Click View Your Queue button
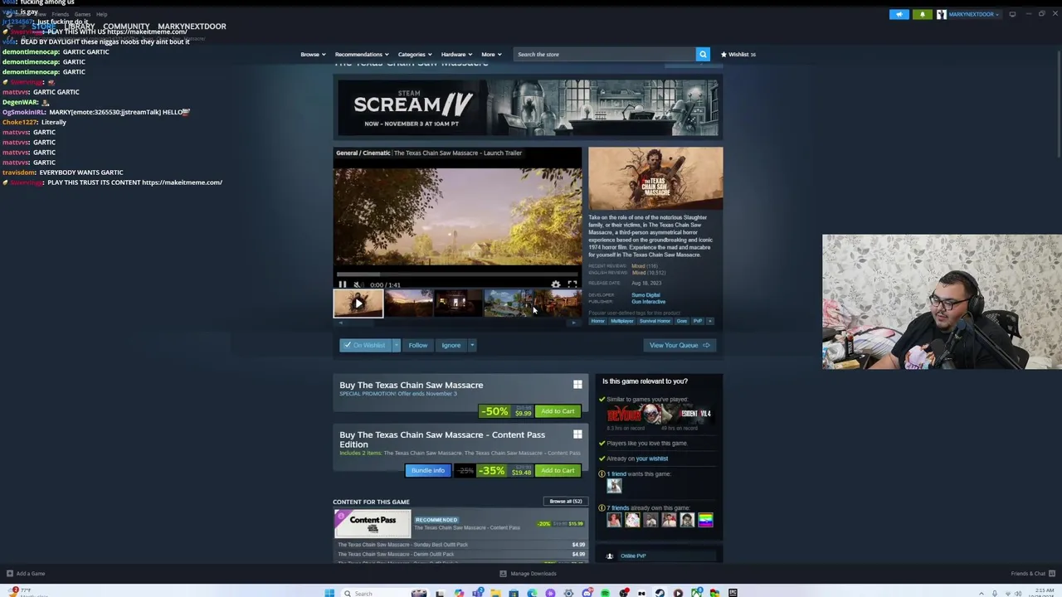 [679, 345]
